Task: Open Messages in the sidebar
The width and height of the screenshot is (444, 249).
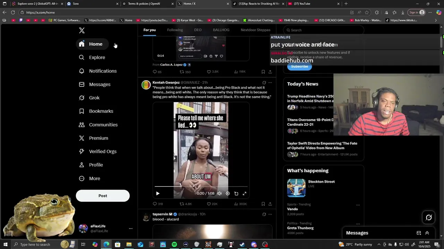Action: click(95, 84)
